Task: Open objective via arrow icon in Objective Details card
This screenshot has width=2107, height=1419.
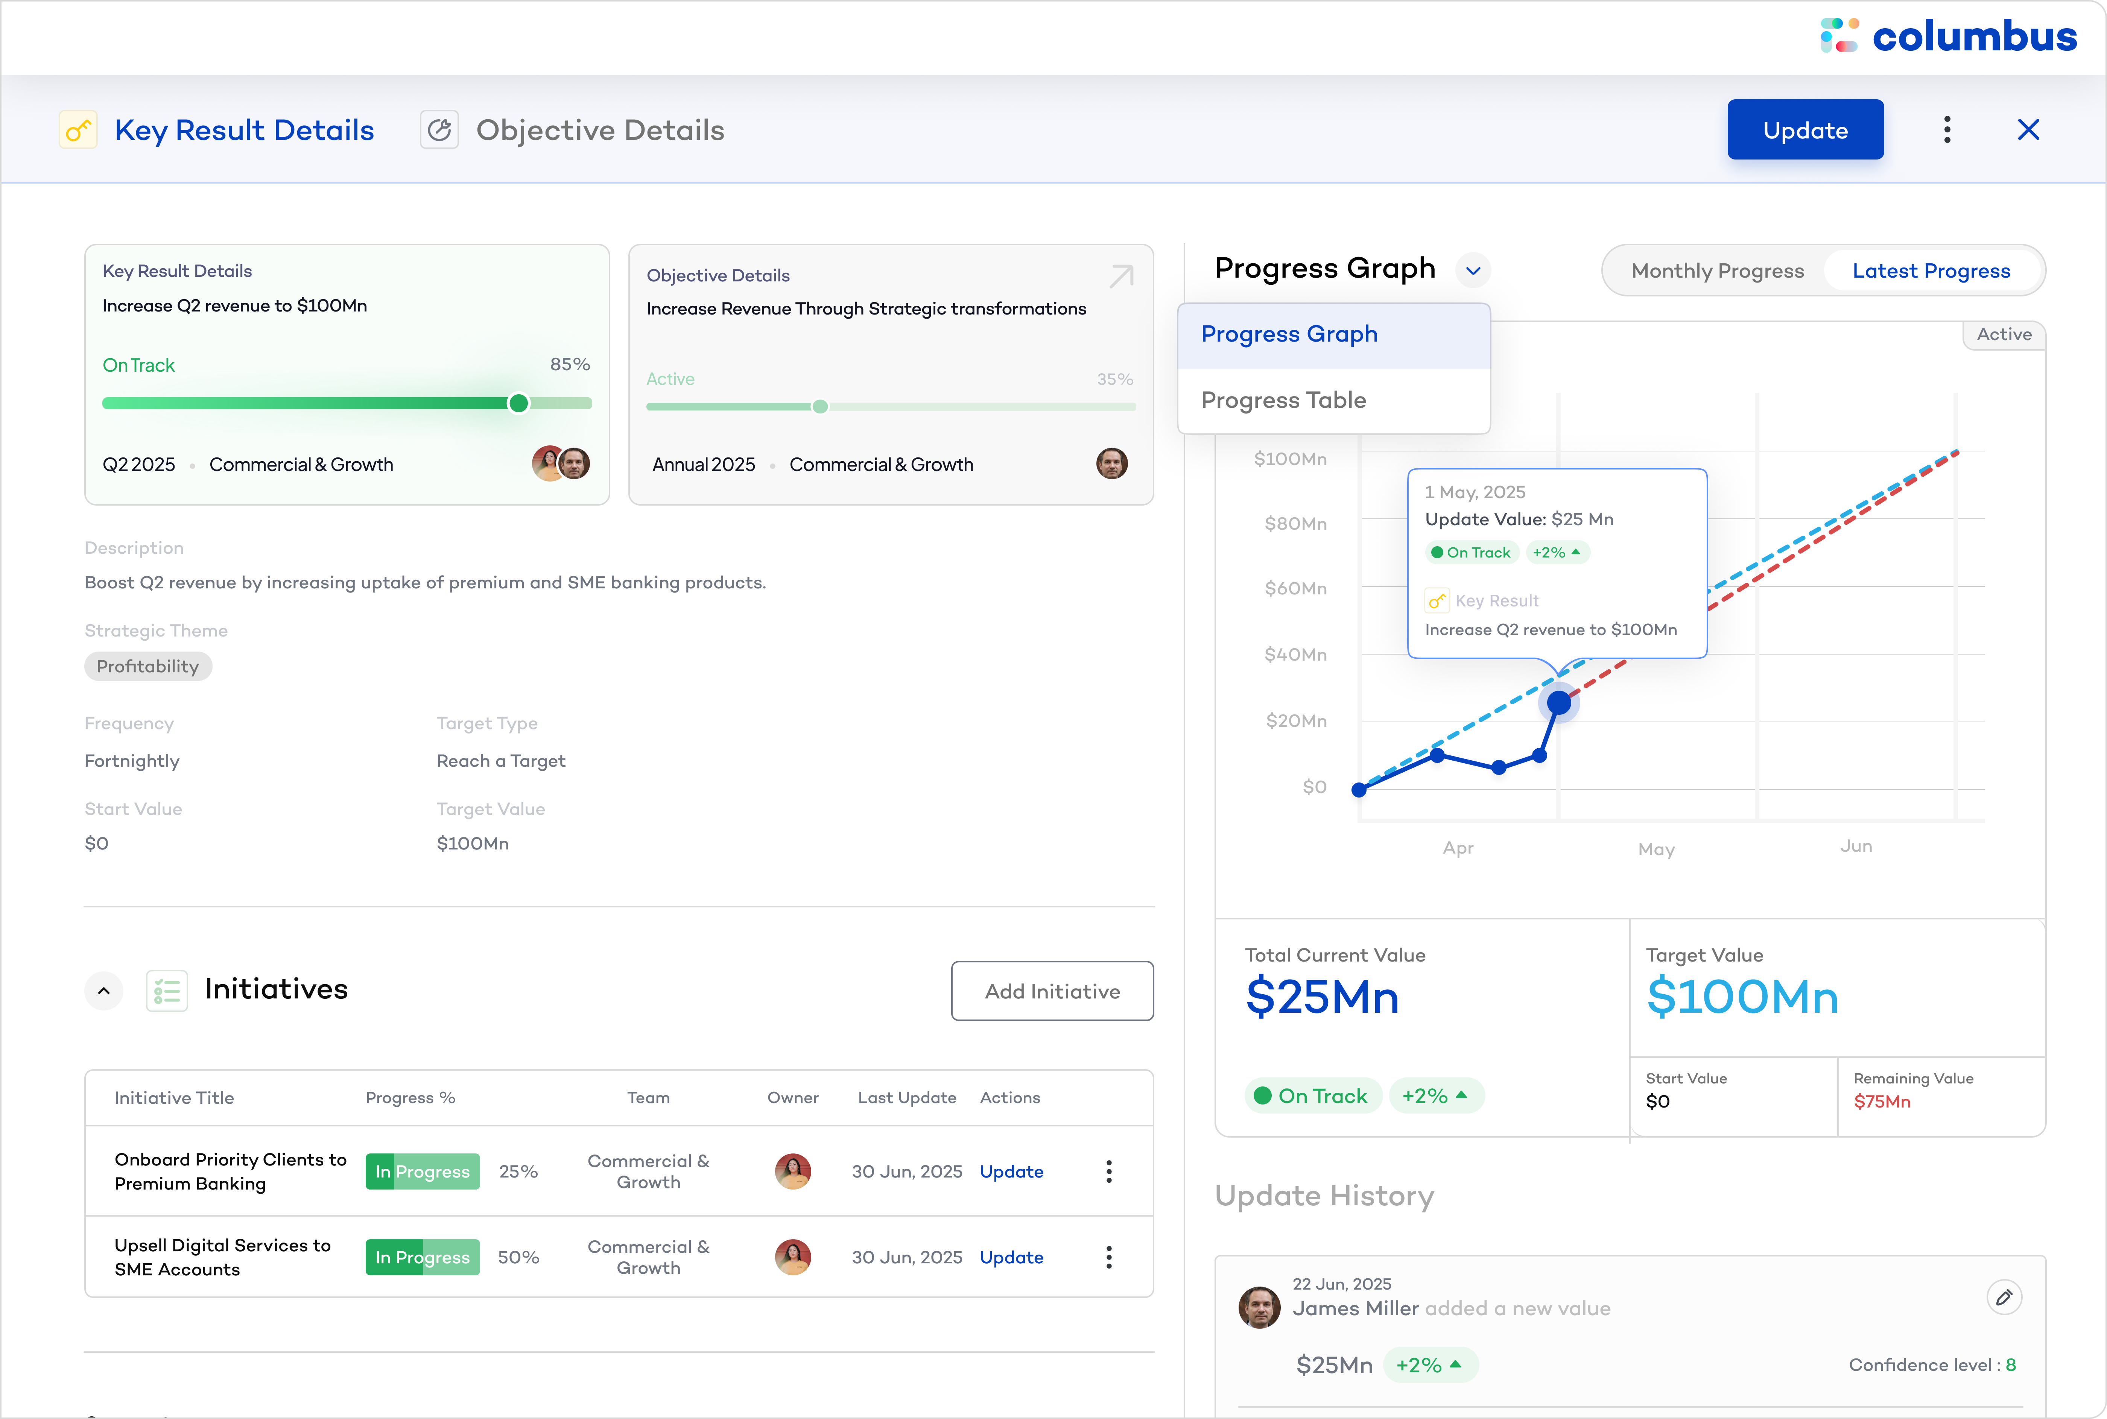Action: click(x=1121, y=276)
